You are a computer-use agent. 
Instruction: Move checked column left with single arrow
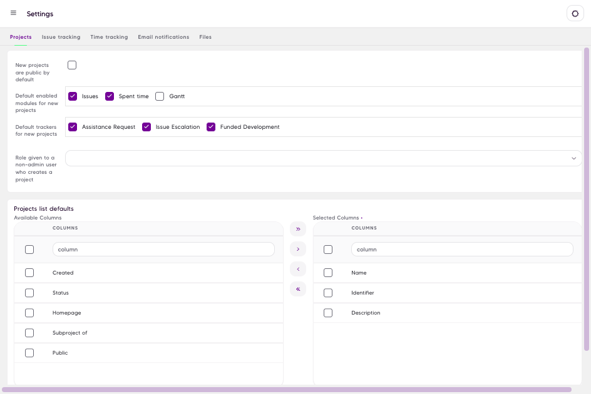[298, 269]
